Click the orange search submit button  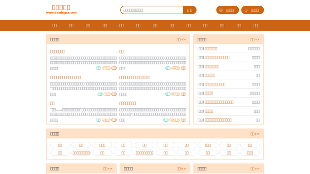point(190,10)
